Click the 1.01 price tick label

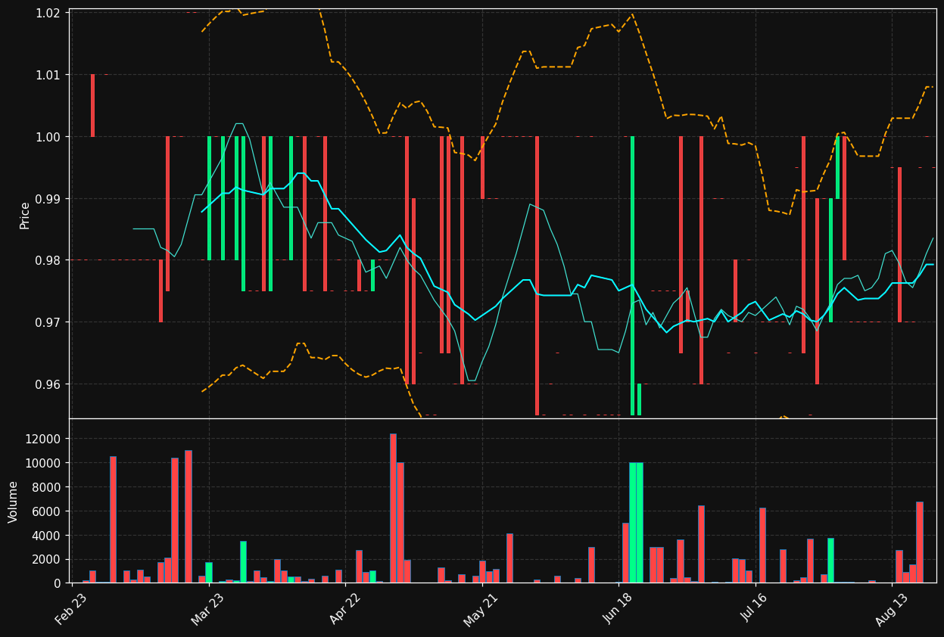click(x=49, y=75)
